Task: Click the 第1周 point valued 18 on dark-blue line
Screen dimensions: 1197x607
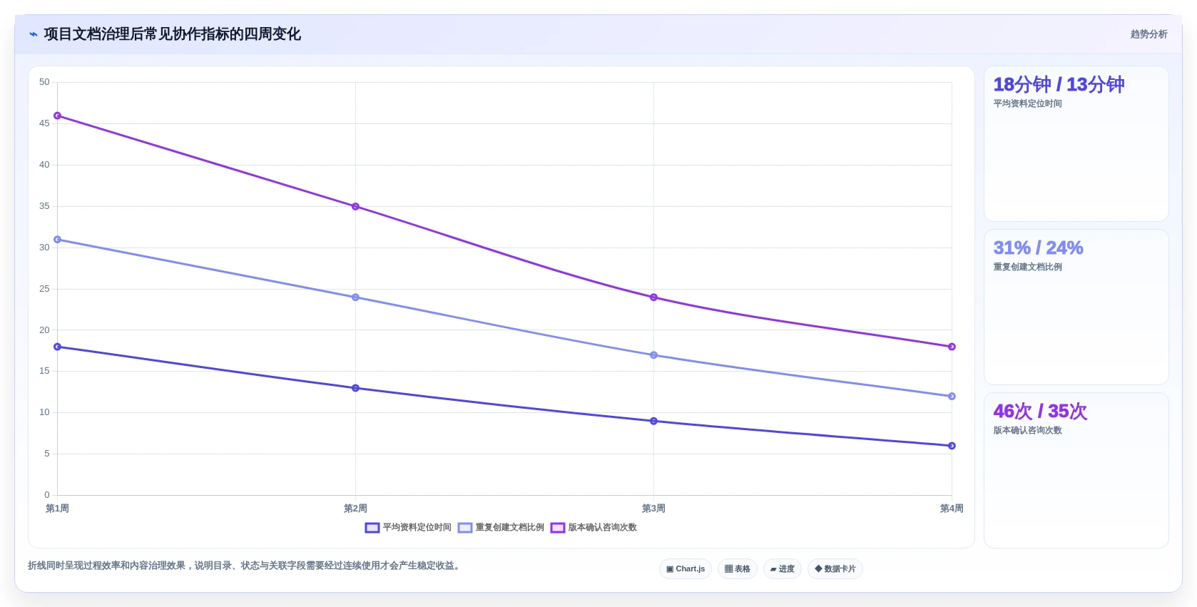Action: point(58,347)
